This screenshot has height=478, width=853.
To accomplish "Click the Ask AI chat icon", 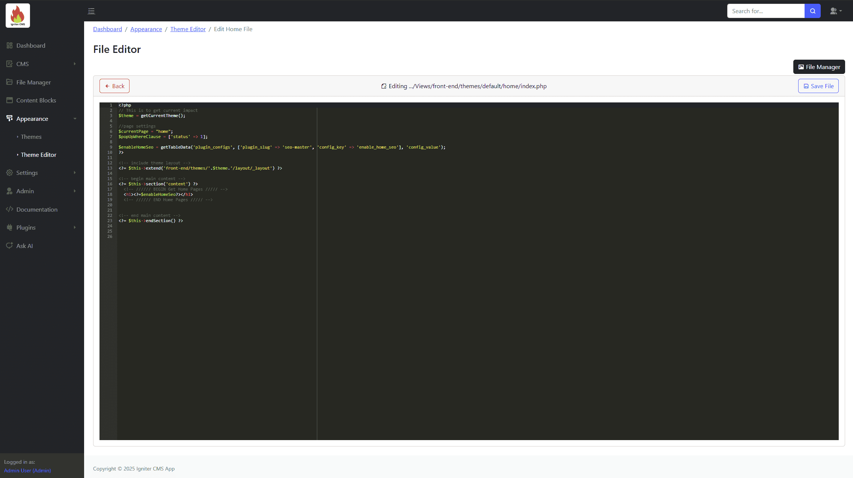I will pyautogui.click(x=9, y=246).
